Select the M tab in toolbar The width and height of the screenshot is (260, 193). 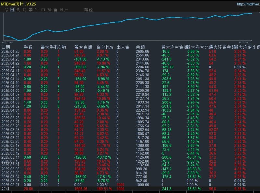(49, 10)
